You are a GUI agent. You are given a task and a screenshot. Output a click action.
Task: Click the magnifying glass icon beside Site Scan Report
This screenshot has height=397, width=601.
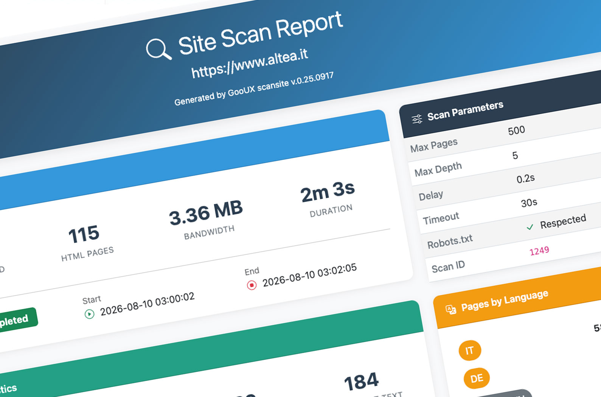click(159, 49)
